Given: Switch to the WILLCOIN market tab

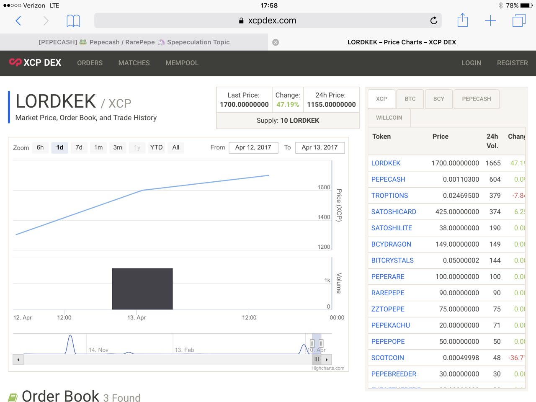Looking at the screenshot, I should pos(389,118).
